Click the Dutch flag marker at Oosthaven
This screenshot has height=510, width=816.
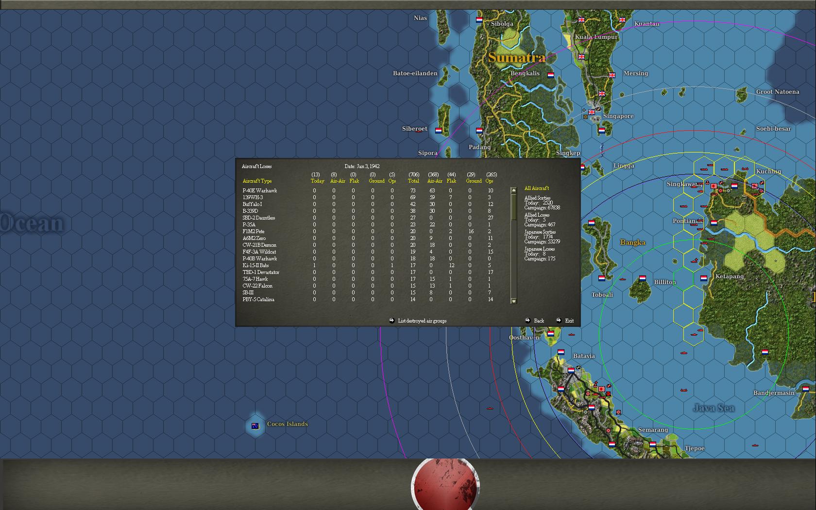tap(550, 334)
